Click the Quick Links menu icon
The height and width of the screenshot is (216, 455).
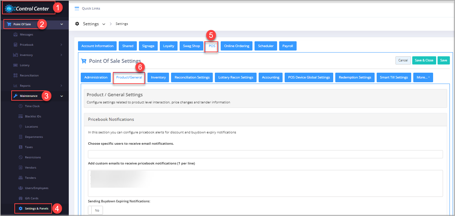[77, 9]
